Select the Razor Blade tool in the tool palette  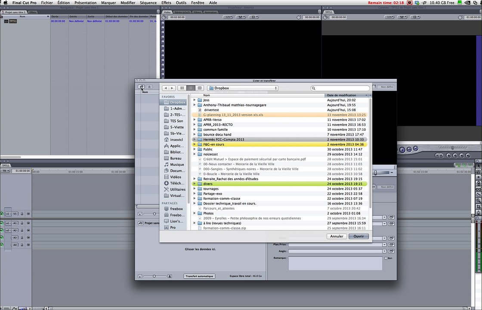point(479,195)
